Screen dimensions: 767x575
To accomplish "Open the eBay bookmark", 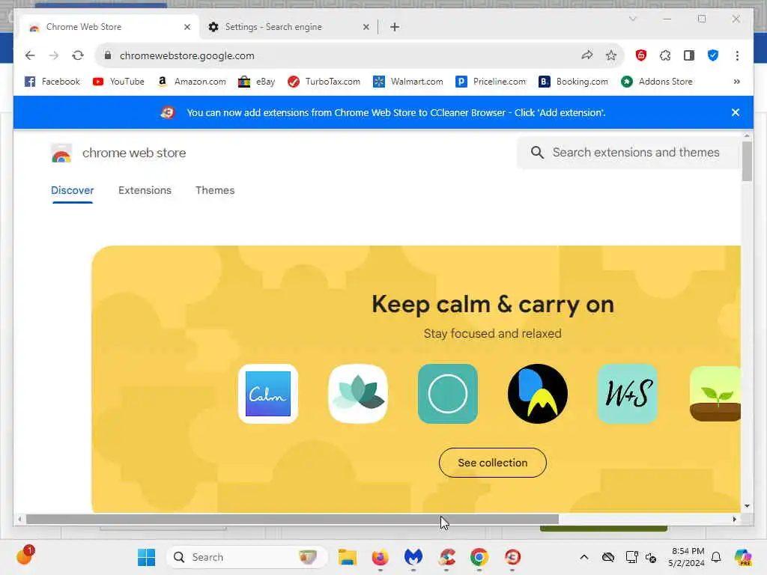I will pyautogui.click(x=256, y=82).
